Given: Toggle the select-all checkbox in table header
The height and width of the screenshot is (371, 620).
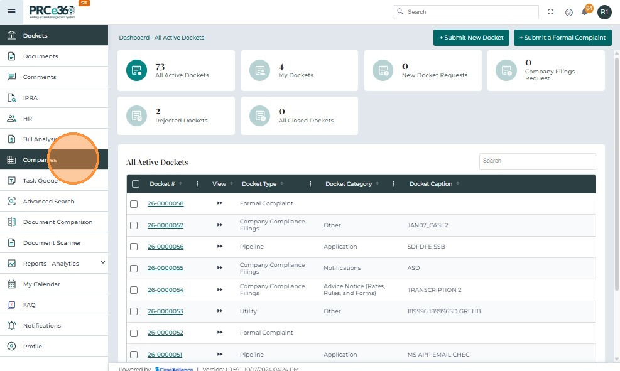Looking at the screenshot, I should point(136,184).
